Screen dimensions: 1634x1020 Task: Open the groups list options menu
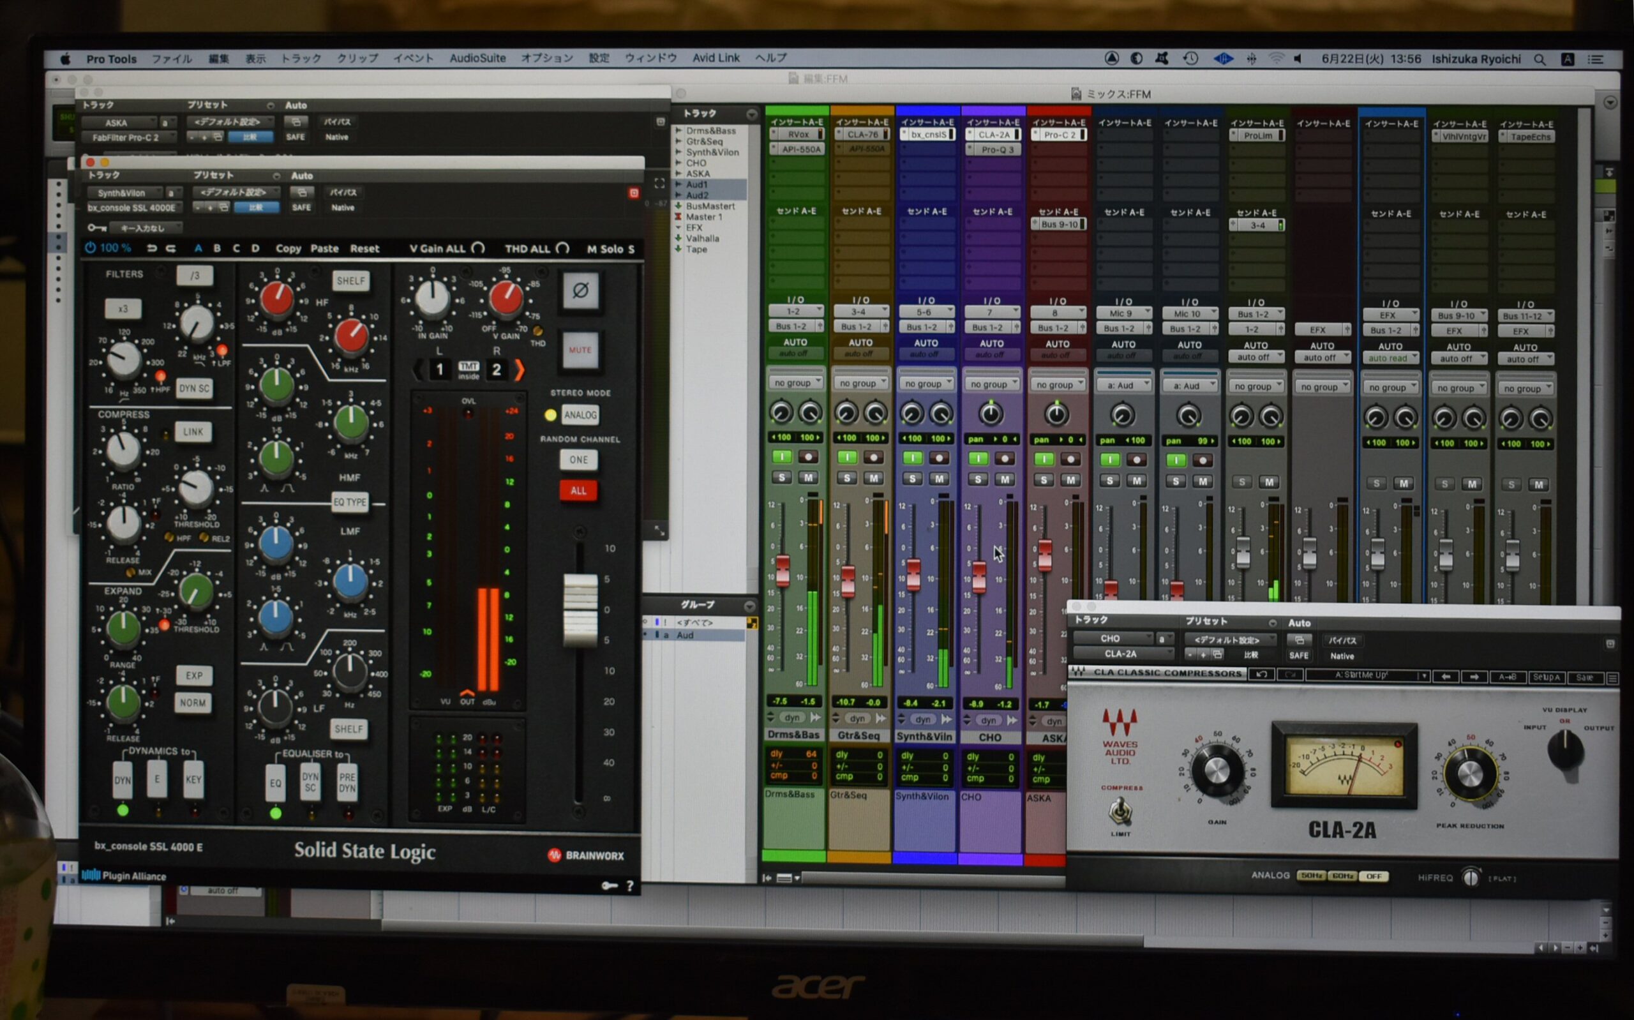(x=749, y=605)
